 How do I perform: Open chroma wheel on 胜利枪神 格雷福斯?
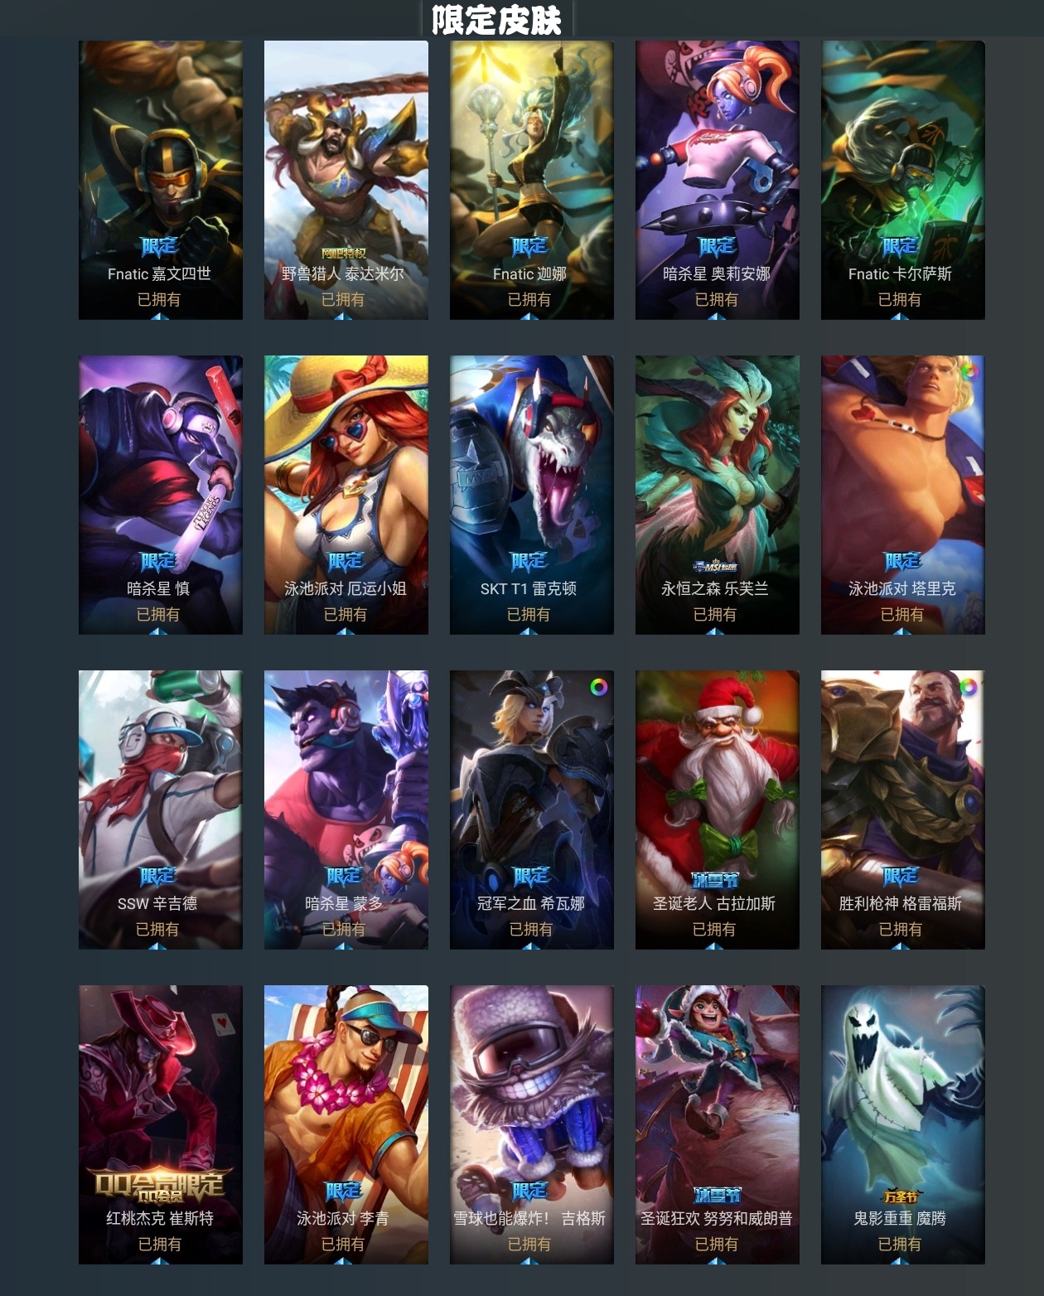click(x=969, y=686)
